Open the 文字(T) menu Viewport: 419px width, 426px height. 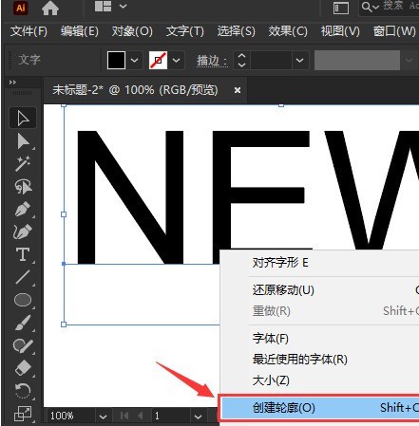coord(185,31)
